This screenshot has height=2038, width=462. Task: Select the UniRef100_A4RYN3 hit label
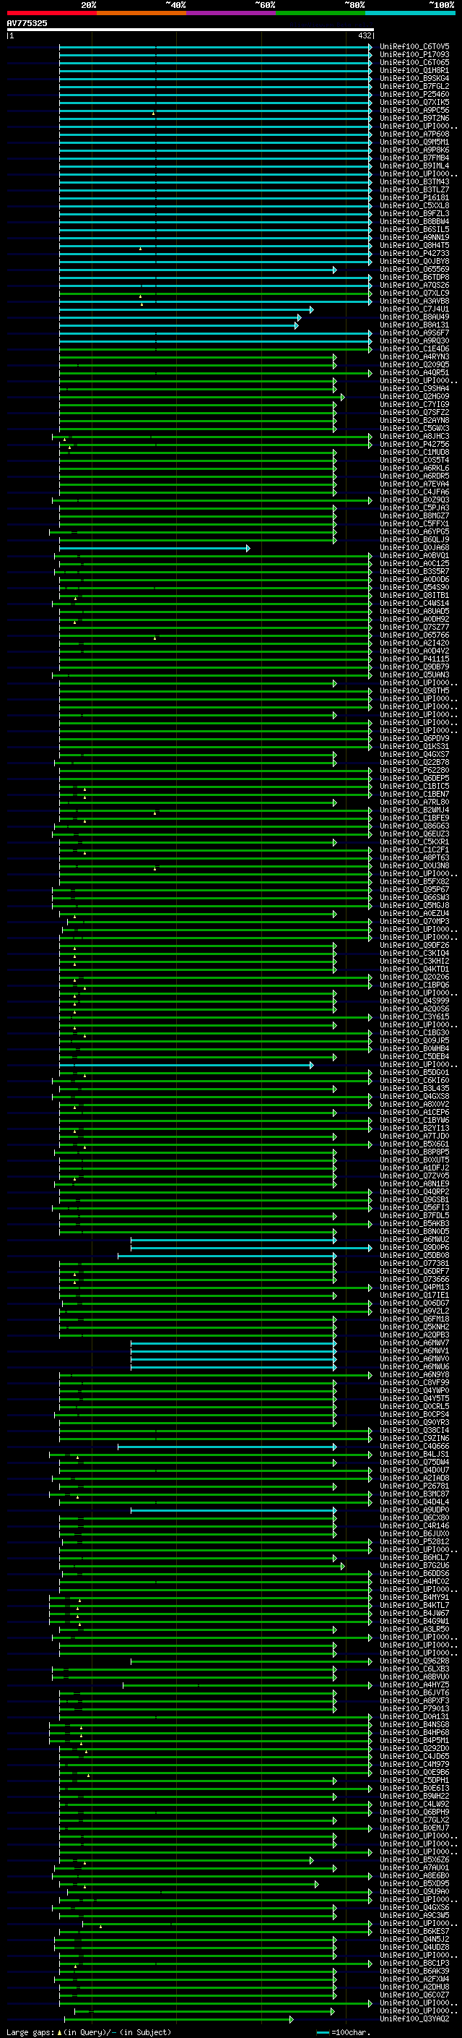click(x=414, y=357)
